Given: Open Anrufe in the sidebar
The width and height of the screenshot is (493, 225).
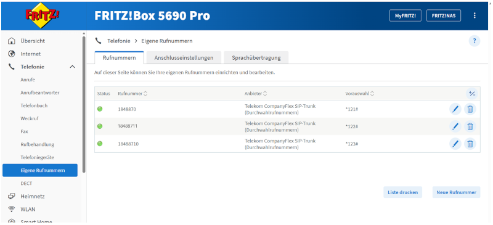Looking at the screenshot, I should pos(28,80).
